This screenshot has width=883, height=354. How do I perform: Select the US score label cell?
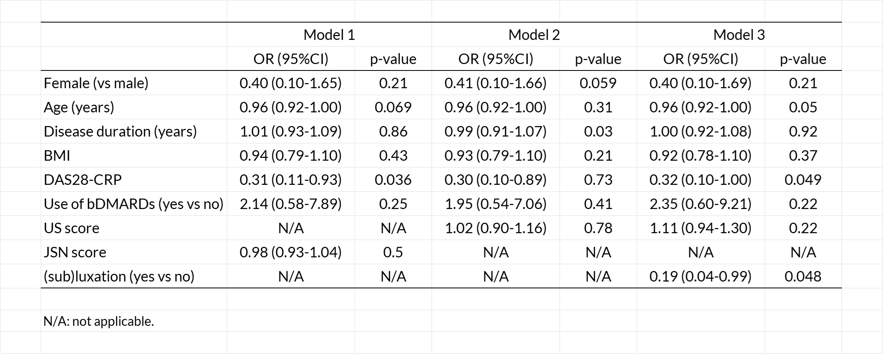(x=71, y=228)
